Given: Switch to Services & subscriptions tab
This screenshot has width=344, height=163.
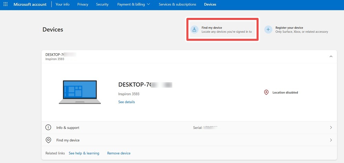Looking at the screenshot, I should [x=178, y=4].
